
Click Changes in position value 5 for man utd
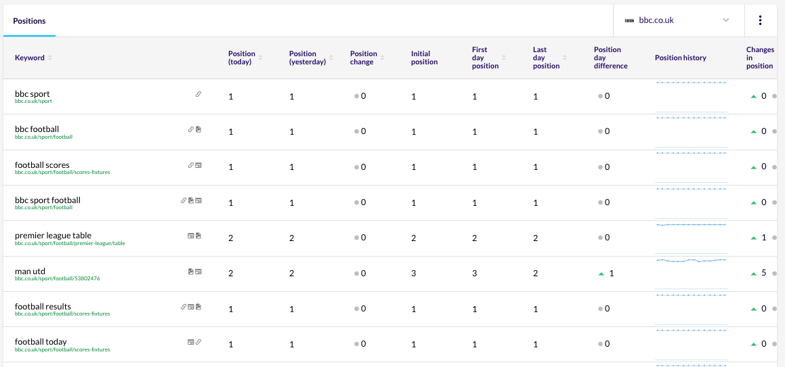click(763, 274)
